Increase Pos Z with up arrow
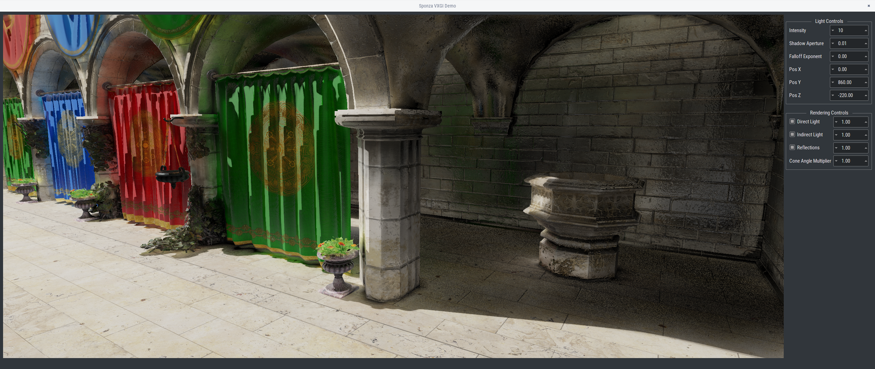 (x=866, y=95)
